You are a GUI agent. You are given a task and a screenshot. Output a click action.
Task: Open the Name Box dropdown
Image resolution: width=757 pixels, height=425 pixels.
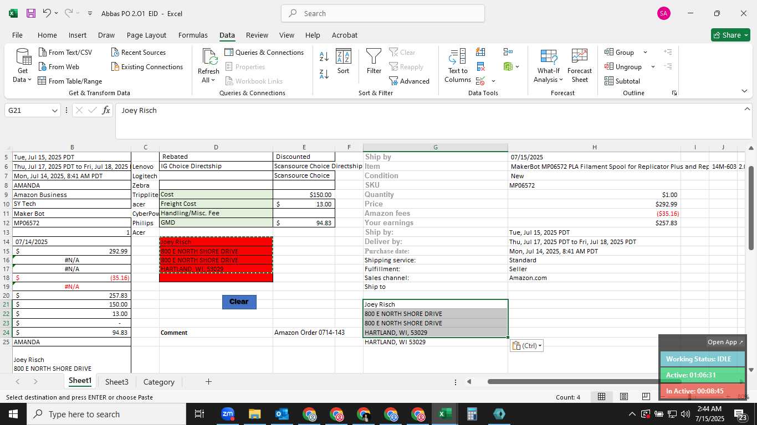(x=54, y=111)
